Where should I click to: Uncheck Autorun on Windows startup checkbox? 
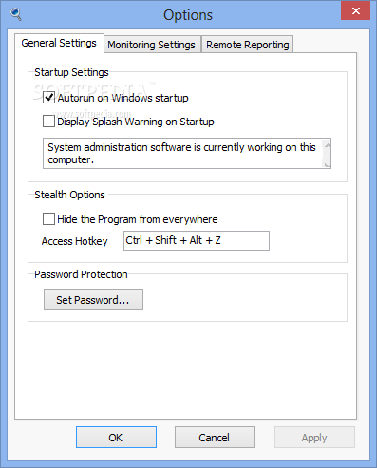[x=48, y=98]
